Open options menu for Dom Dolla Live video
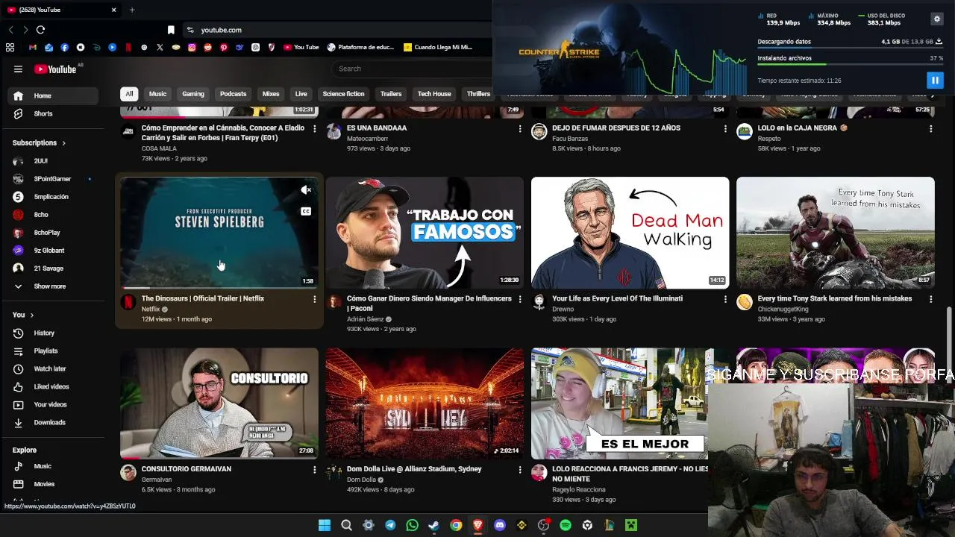The width and height of the screenshot is (955, 537). (520, 470)
